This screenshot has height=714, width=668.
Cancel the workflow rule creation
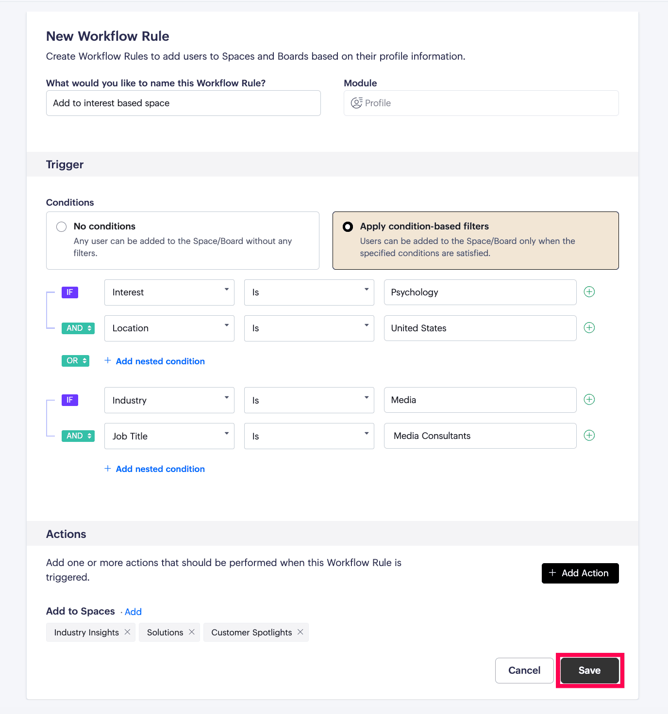point(524,670)
